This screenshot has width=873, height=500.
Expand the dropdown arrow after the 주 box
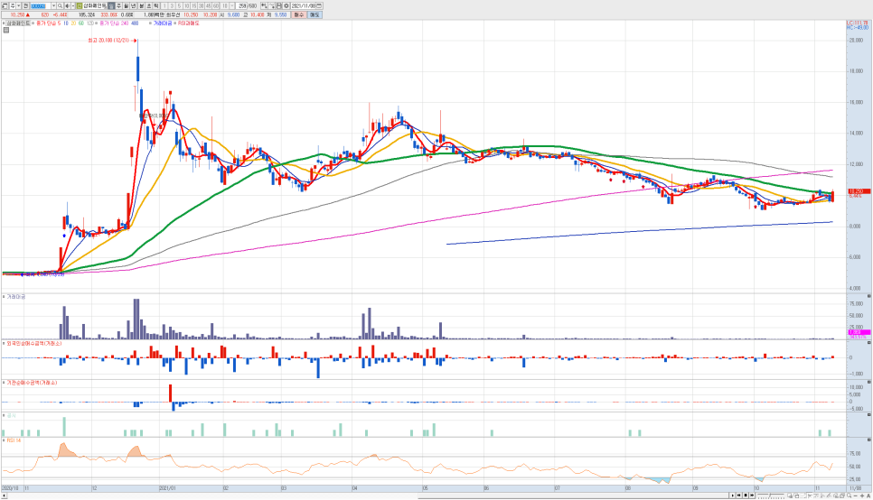[19, 5]
